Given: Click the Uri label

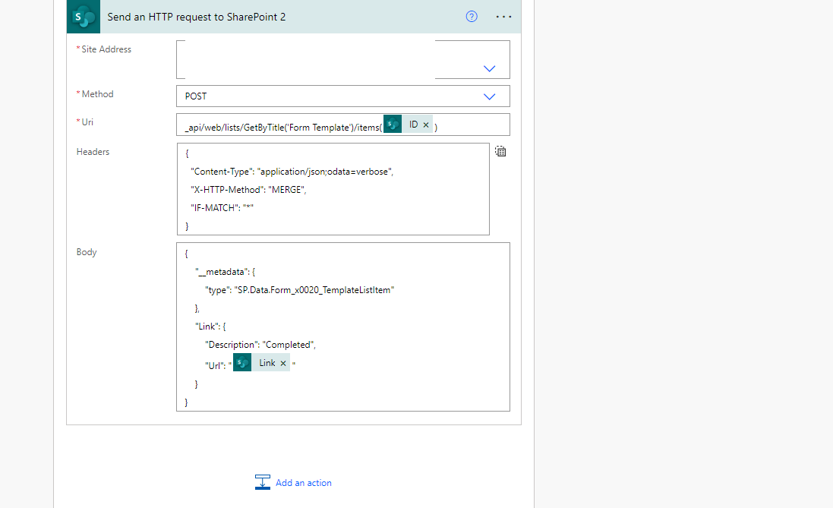Looking at the screenshot, I should coord(87,122).
